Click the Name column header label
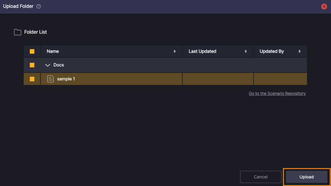The image size is (331, 186). [53, 51]
